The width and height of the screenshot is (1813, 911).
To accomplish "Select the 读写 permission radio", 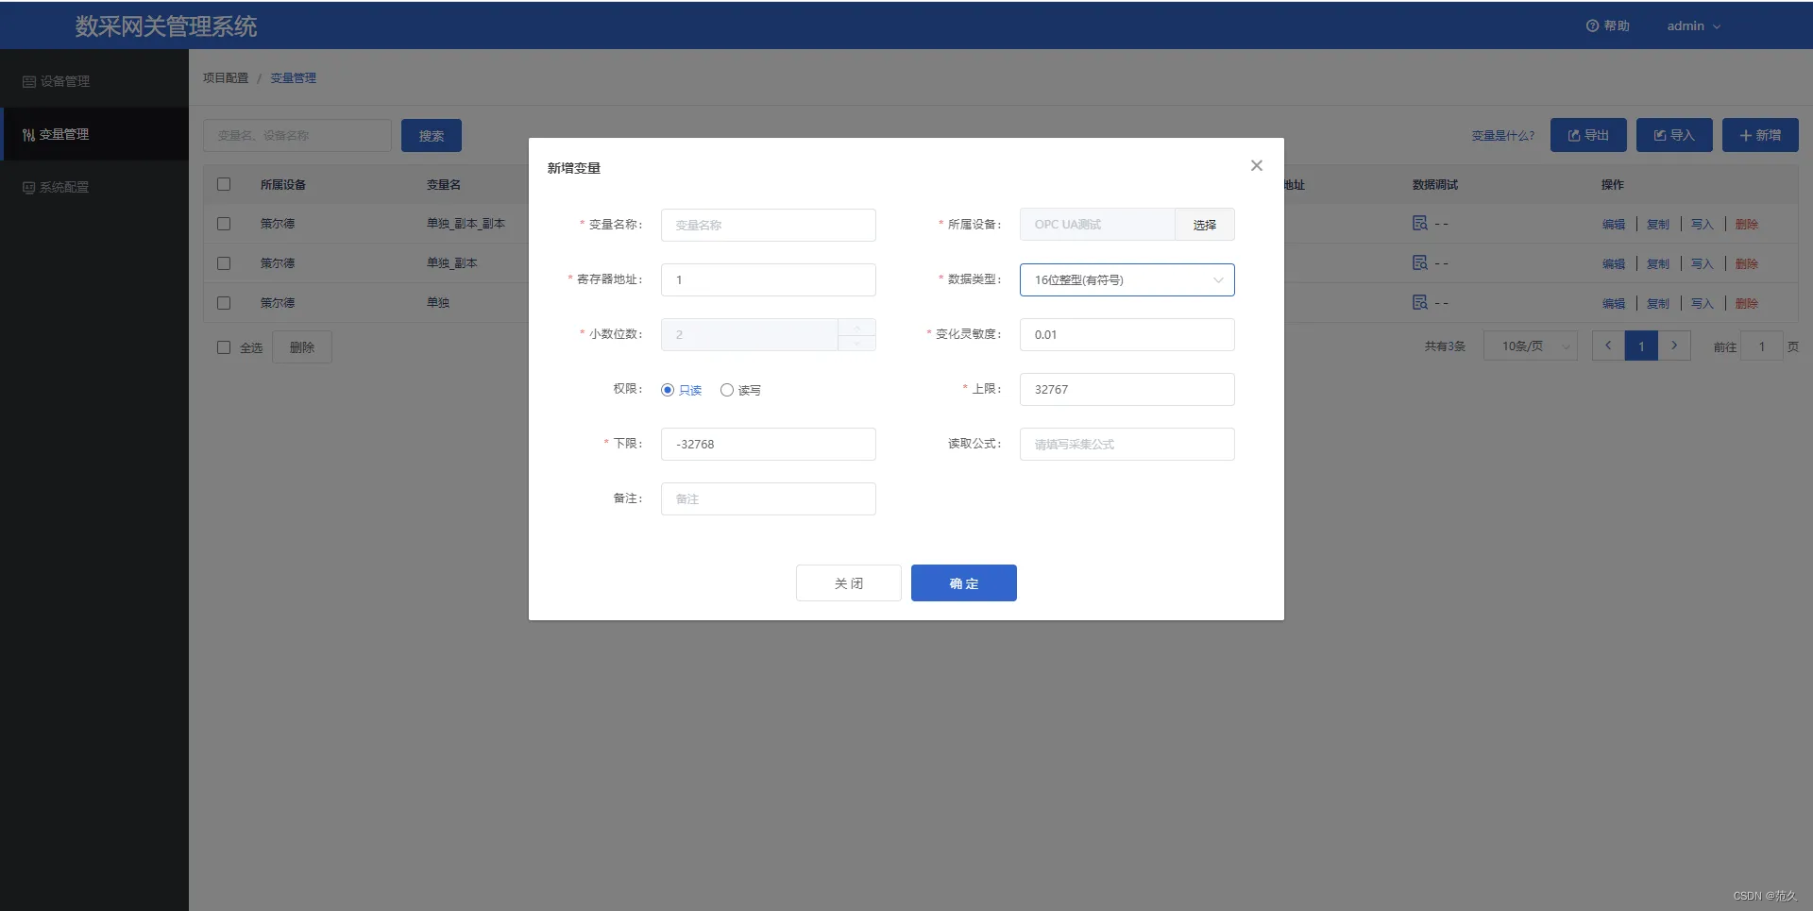I will pyautogui.click(x=740, y=390).
